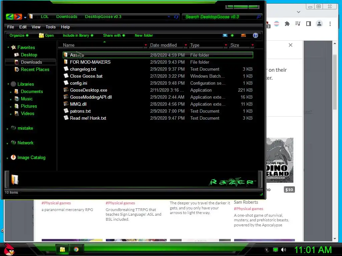The image size is (342, 256).
Task: Open the Chrome profile avatar
Action: [319, 24]
